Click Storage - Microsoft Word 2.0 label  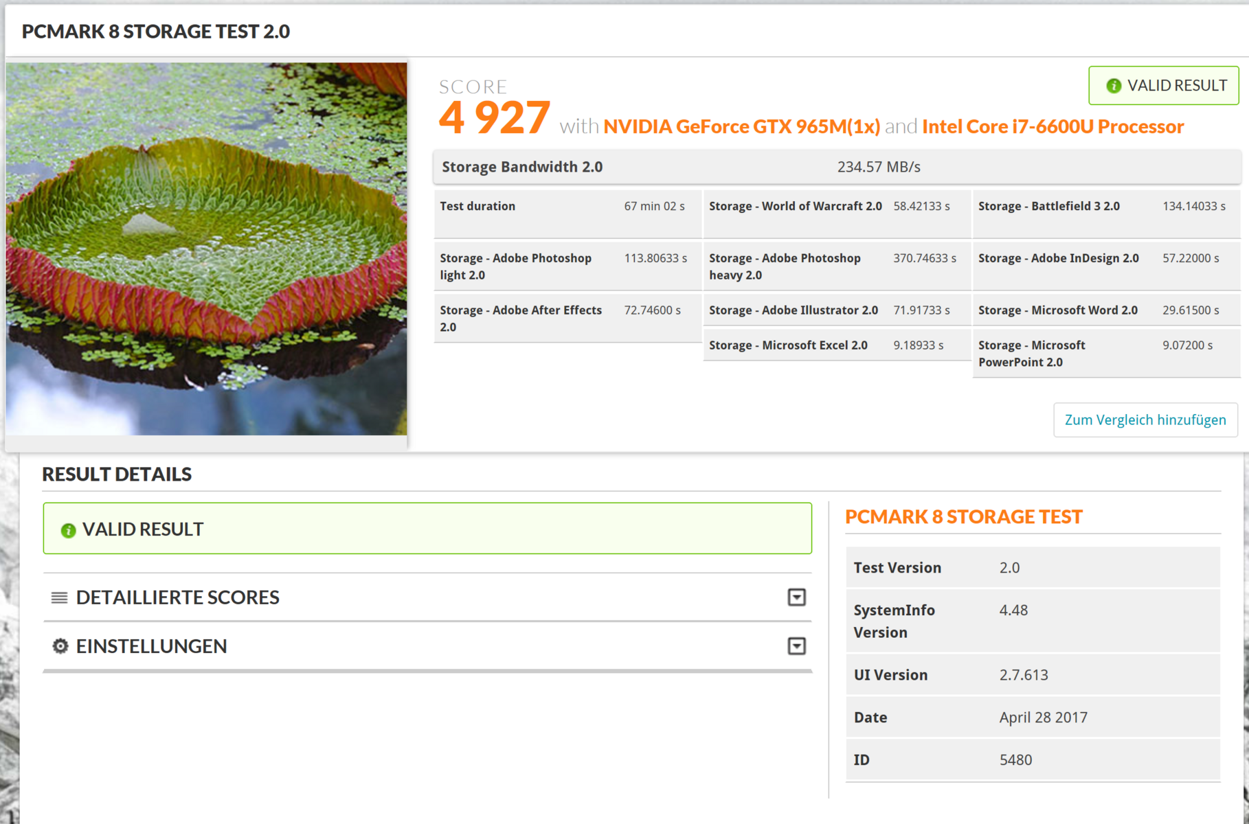coord(1058,310)
